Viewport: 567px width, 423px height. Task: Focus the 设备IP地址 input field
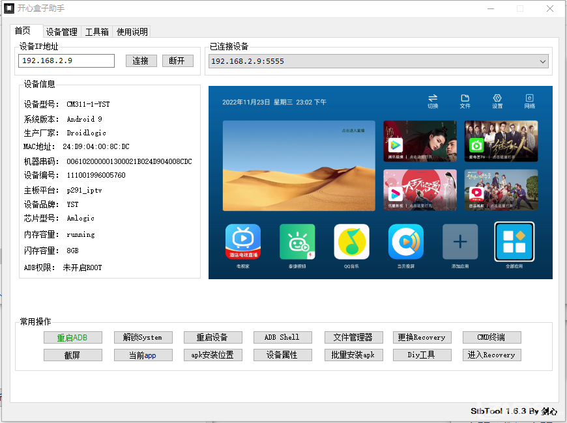point(66,61)
